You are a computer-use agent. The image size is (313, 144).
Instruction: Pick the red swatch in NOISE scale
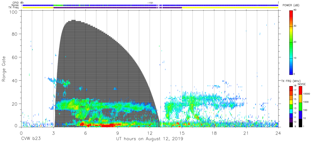(300, 90)
